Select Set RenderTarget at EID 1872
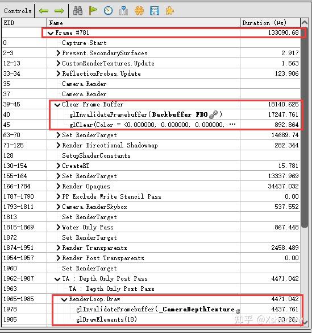The width and height of the screenshot is (312, 333). (x=151, y=237)
